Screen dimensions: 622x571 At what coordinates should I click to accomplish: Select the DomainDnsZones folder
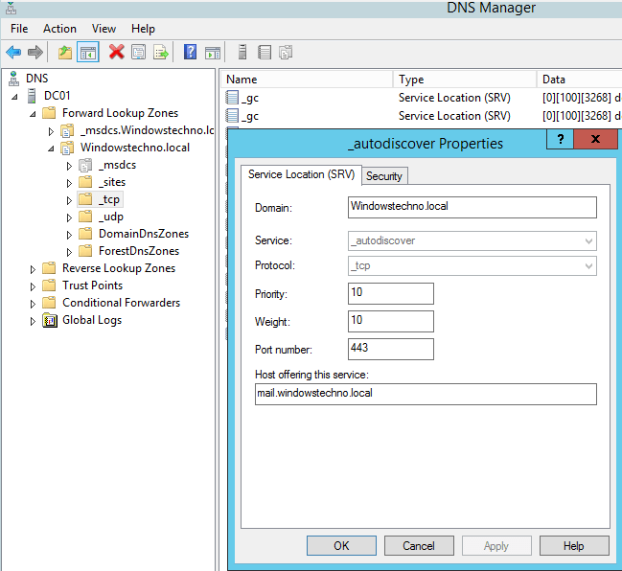(x=143, y=234)
